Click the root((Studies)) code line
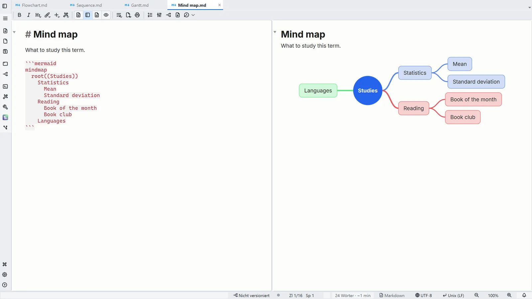This screenshot has height=299, width=532. [x=55, y=76]
